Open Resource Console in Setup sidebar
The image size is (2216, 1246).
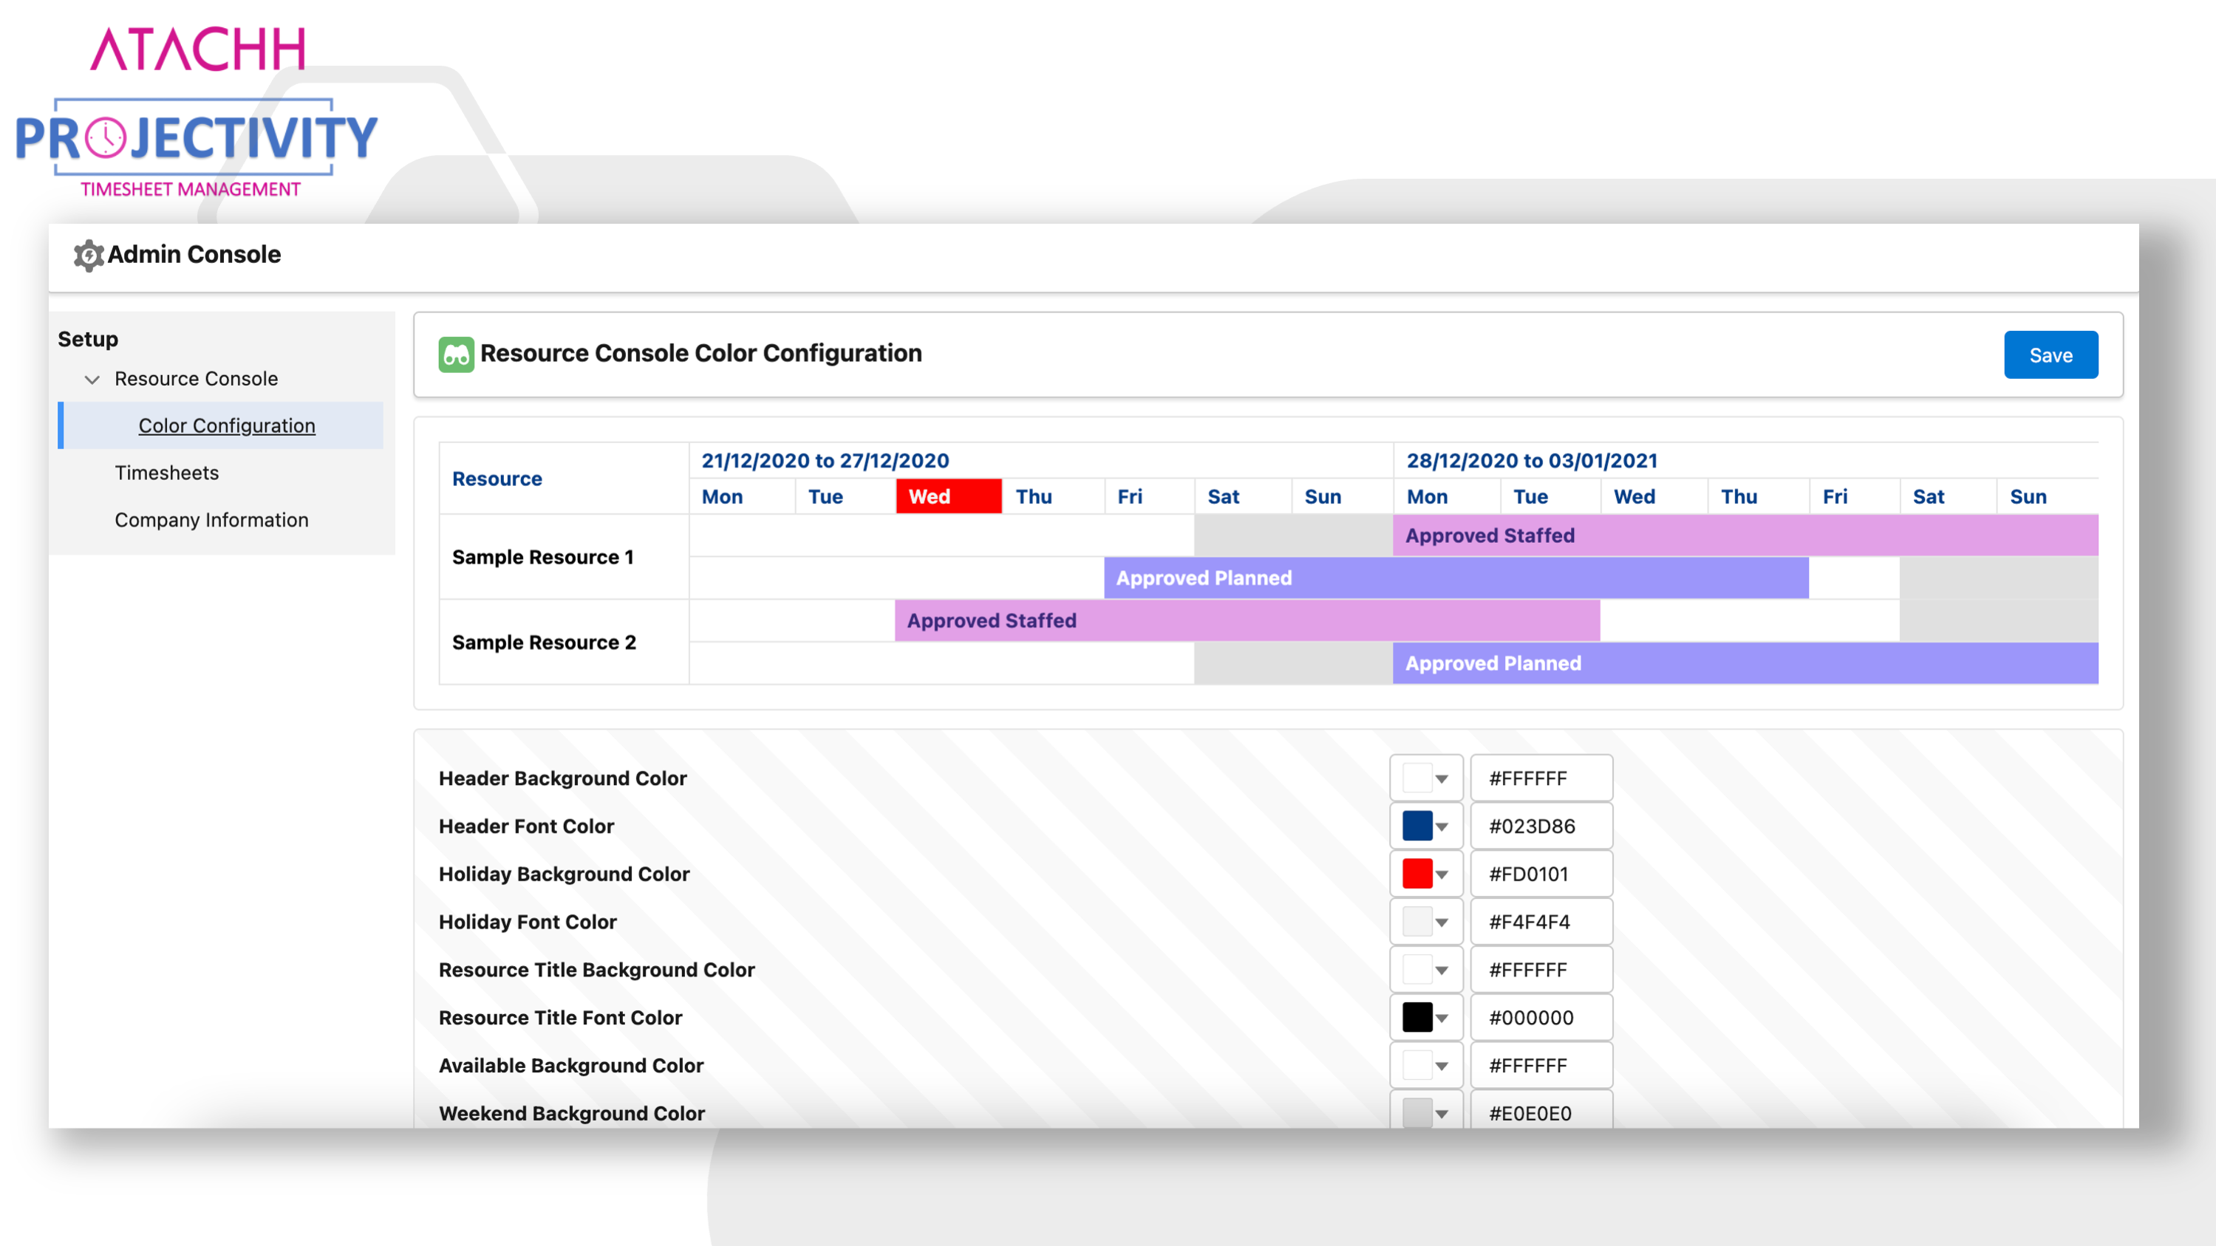point(196,378)
